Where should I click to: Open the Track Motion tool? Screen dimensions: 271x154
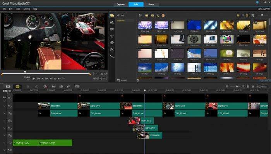(69, 87)
